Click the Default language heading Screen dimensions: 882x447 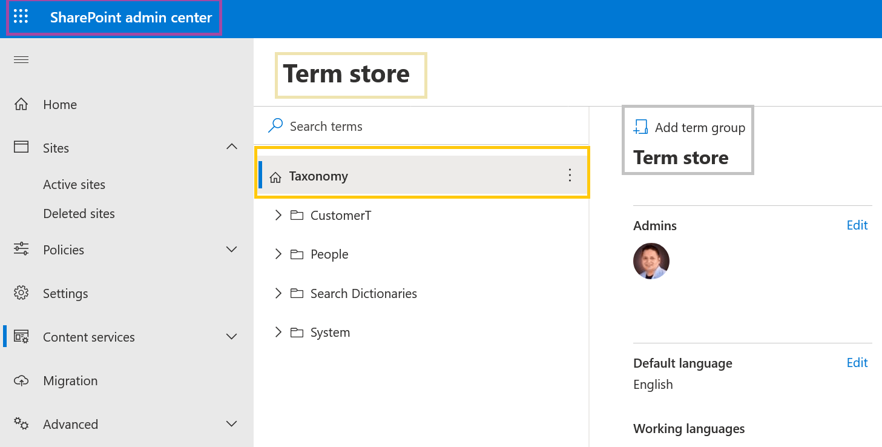click(x=683, y=363)
